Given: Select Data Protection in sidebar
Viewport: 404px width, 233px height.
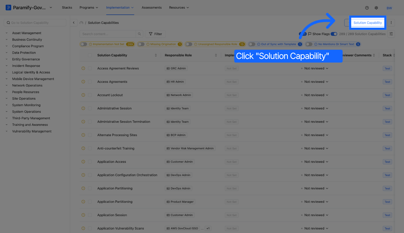Looking at the screenshot, I should pyautogui.click(x=24, y=53).
